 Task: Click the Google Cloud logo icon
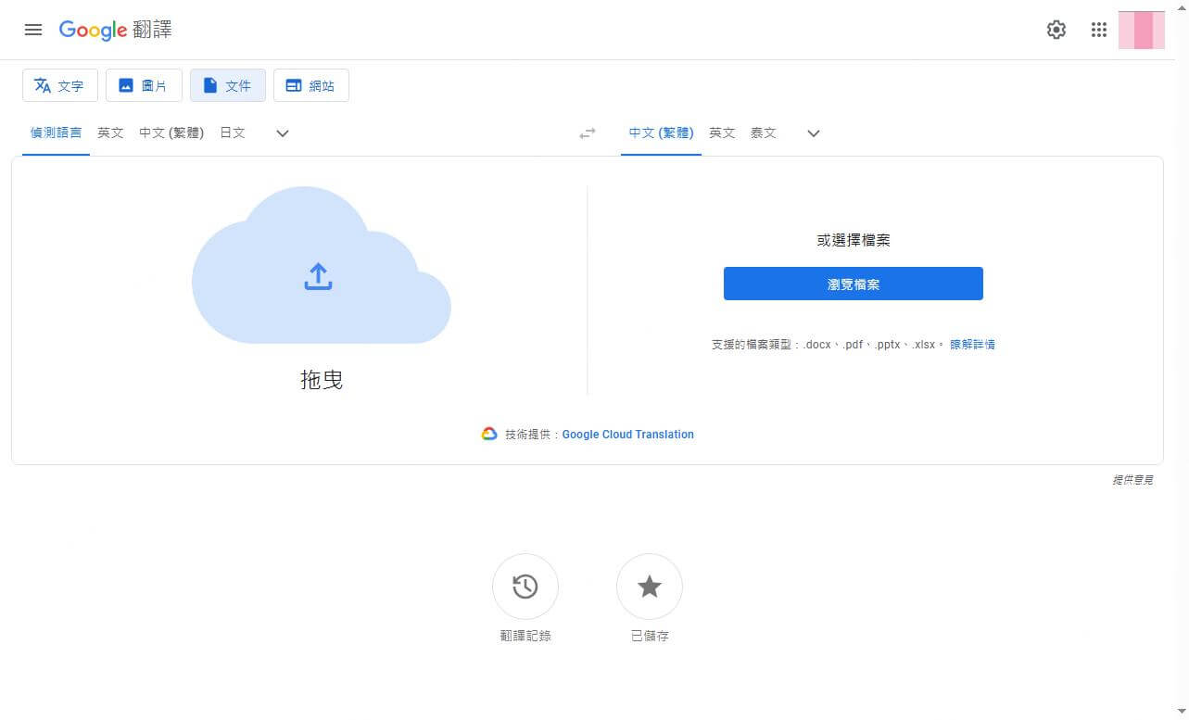point(489,434)
